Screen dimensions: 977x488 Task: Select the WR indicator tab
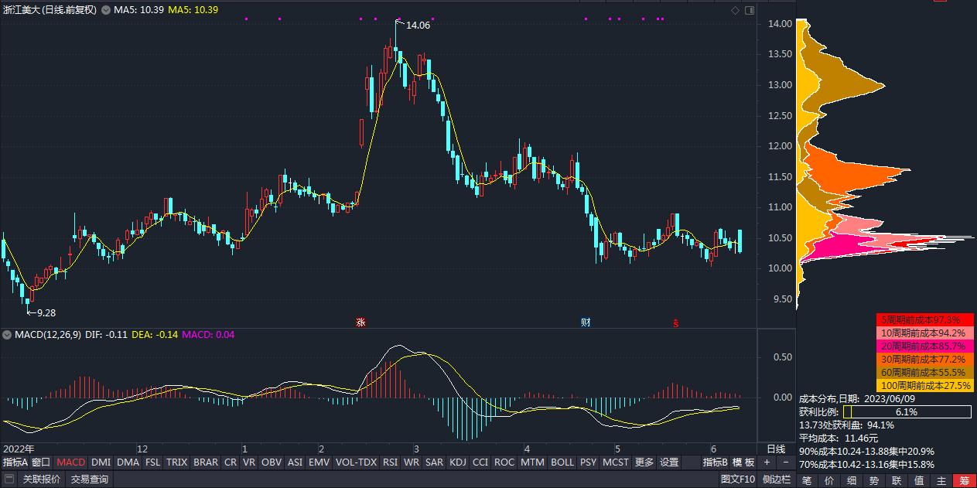[x=412, y=462]
